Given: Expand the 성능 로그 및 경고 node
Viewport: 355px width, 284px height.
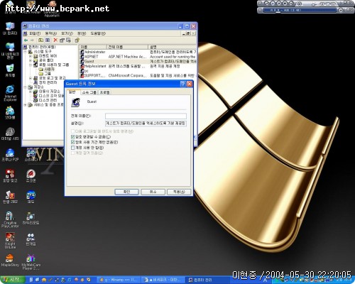Looking at the screenshot, I should point(31,78).
